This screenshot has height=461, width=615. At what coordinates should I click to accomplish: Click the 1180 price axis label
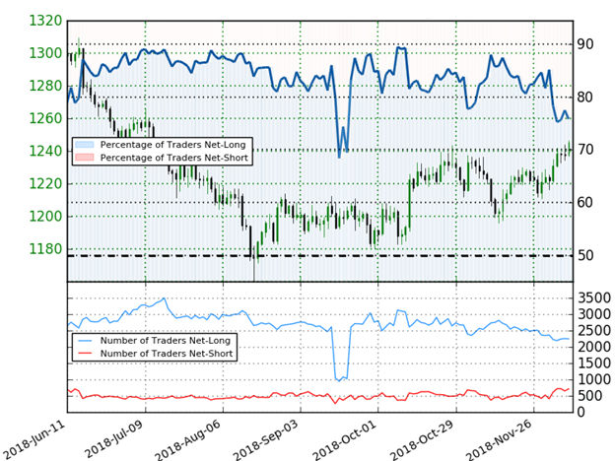pos(45,249)
